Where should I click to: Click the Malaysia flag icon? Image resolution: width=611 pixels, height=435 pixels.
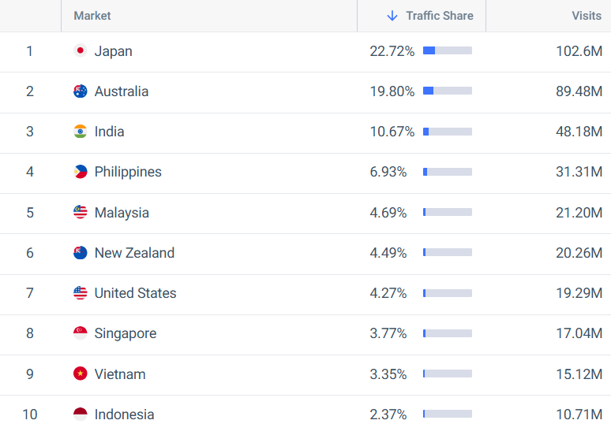(81, 212)
